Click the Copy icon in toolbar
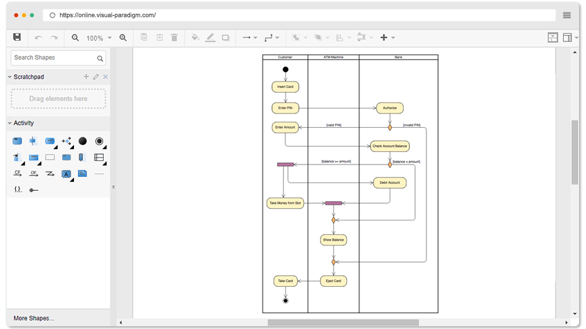The width and height of the screenshot is (586, 329). [x=144, y=37]
